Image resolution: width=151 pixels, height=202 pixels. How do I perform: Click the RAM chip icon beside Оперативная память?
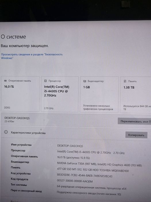pos(5,81)
